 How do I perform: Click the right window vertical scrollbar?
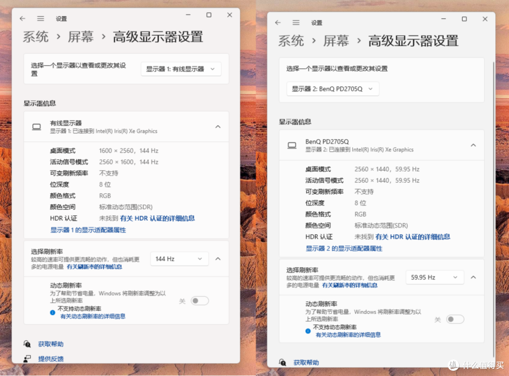click(x=494, y=209)
